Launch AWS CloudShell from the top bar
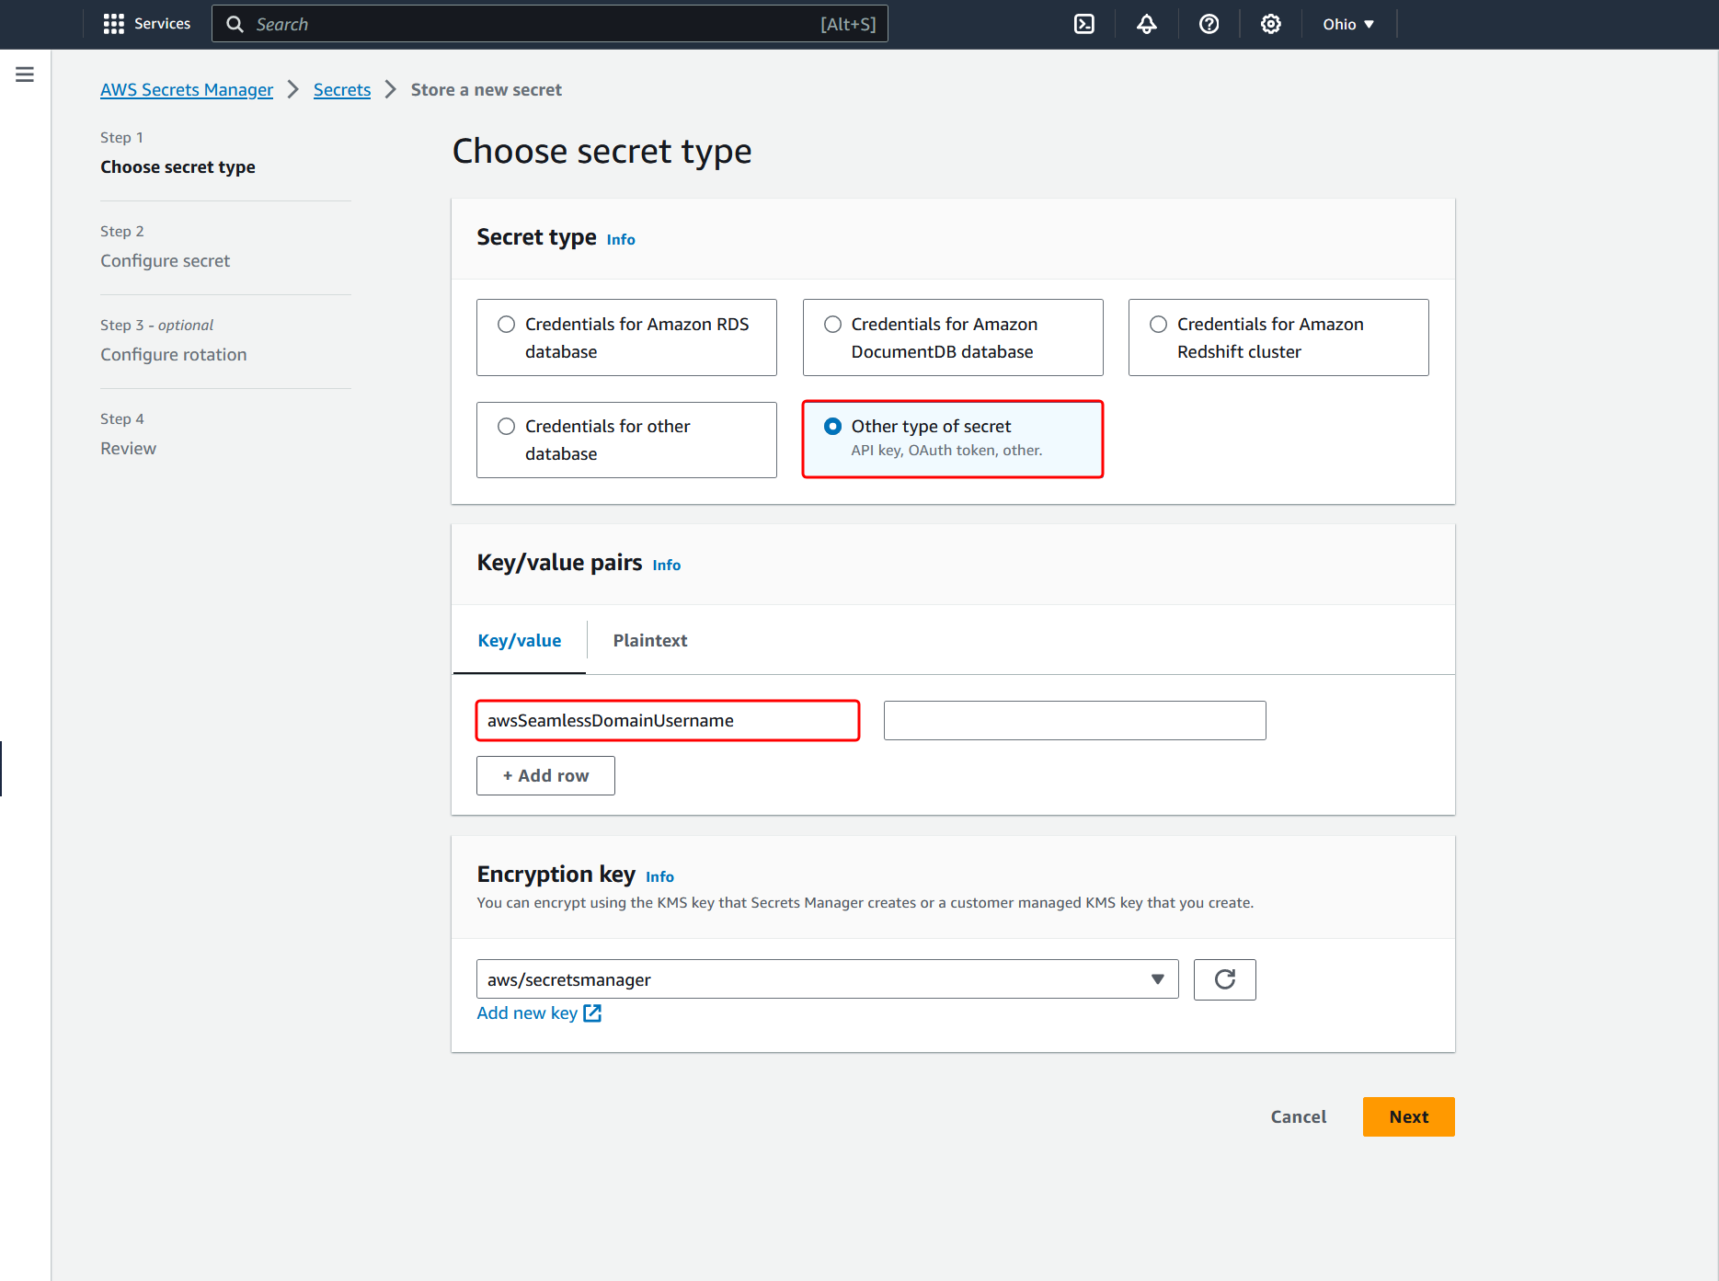The image size is (1719, 1281). pyautogui.click(x=1083, y=23)
